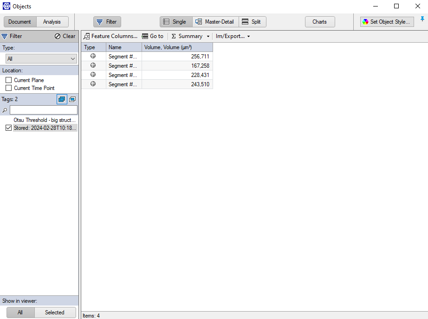
Task: Switch to Master-Detail view
Action: [215, 21]
